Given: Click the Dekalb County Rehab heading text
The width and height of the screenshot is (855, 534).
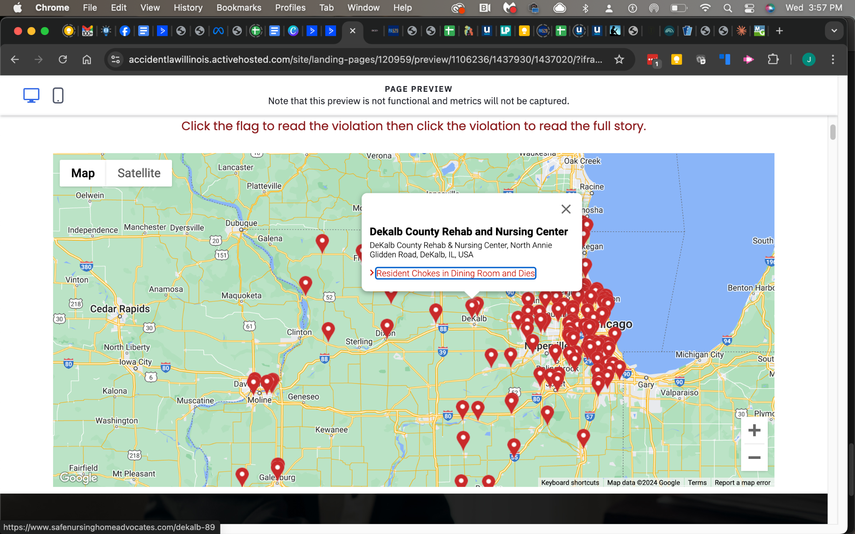Looking at the screenshot, I should coord(468,232).
